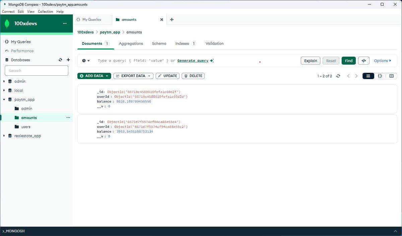Refresh the documents count
The height and width of the screenshot is (236, 402).
pos(338,76)
